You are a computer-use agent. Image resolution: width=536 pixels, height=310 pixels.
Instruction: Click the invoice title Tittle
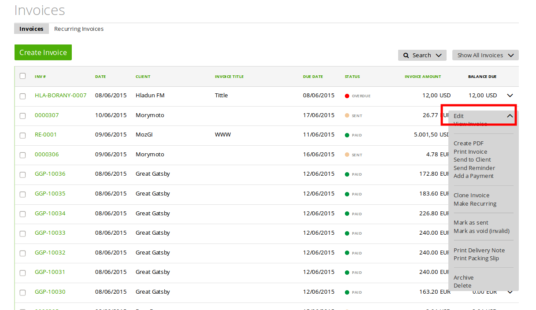[x=222, y=95]
